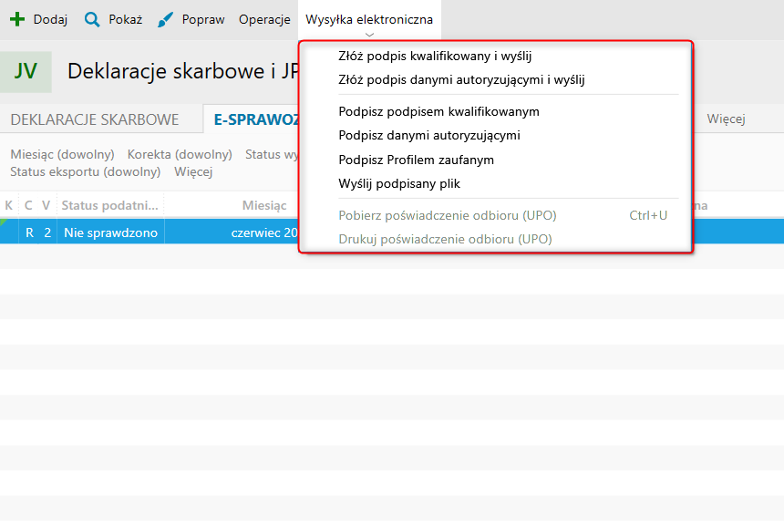Select Podpisz danymi autoryzującymi
This screenshot has width=784, height=527.
[x=429, y=136]
